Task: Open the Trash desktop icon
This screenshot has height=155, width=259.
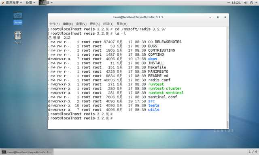Action: click(x=18, y=38)
